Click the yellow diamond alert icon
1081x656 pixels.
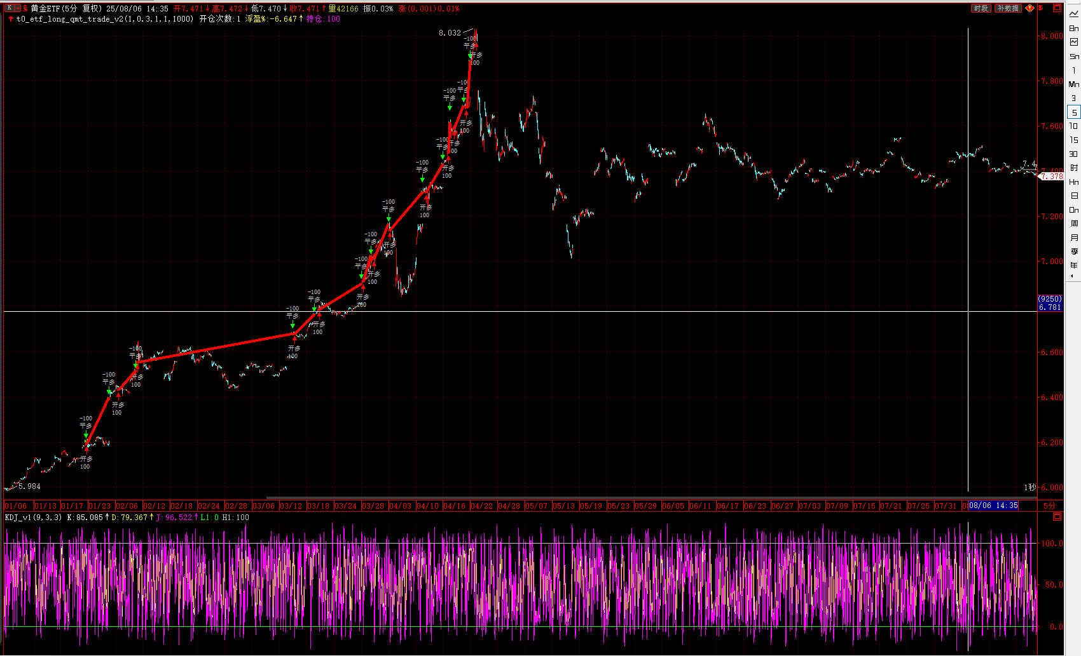pyautogui.click(x=1030, y=8)
